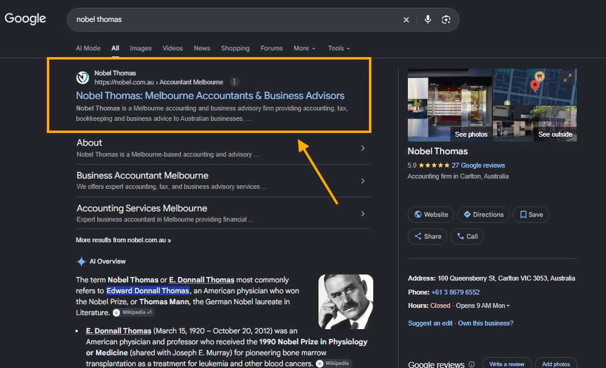Screen dimensions: 606x368
Task: Clear the search box with the X icon
Action: (x=406, y=19)
